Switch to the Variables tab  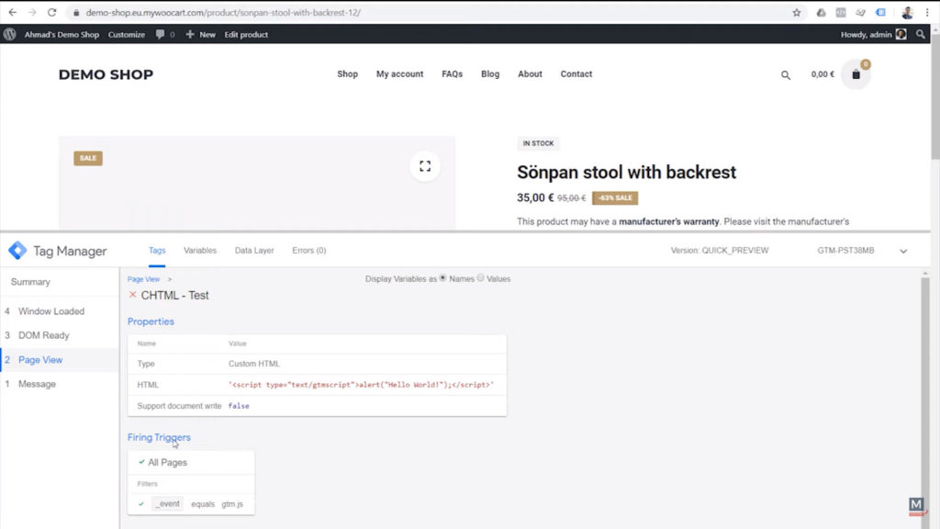coord(200,250)
